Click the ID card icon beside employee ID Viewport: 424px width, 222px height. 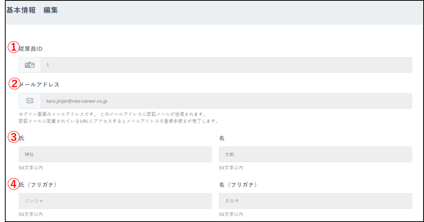coord(30,65)
